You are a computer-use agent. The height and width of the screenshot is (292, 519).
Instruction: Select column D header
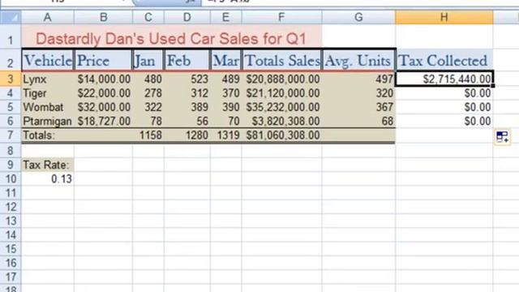pos(187,18)
